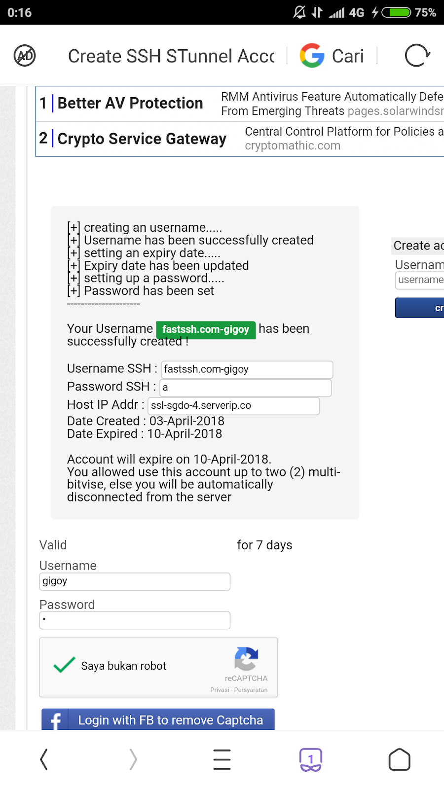This screenshot has height=789, width=444.
Task: Tap the ad blocker icon
Action: pos(25,56)
